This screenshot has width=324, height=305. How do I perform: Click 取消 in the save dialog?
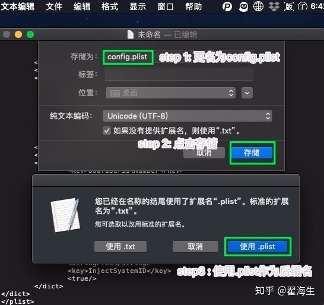(x=204, y=153)
